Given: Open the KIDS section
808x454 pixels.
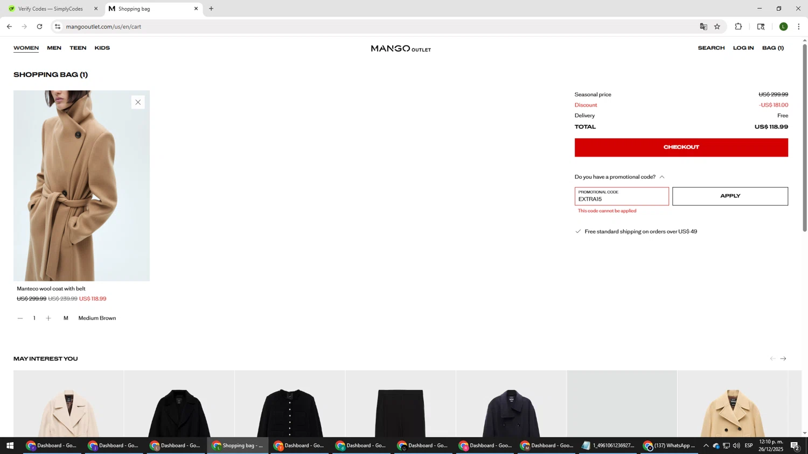Looking at the screenshot, I should pyautogui.click(x=102, y=48).
